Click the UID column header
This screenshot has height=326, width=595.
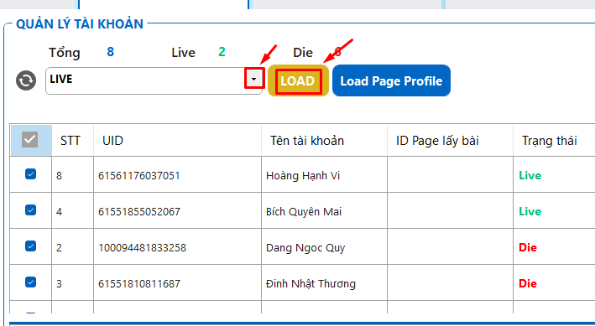[177, 141]
